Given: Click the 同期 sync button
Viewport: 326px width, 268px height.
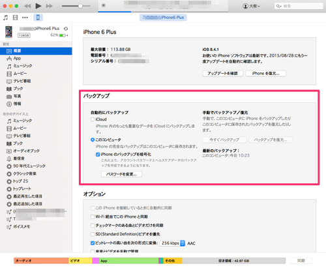Looking at the screenshot, I should [301, 261].
